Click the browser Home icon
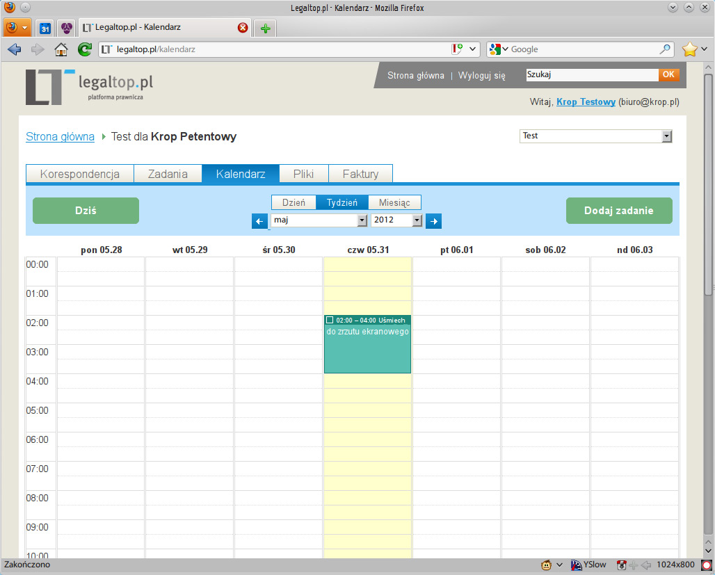 pos(61,49)
